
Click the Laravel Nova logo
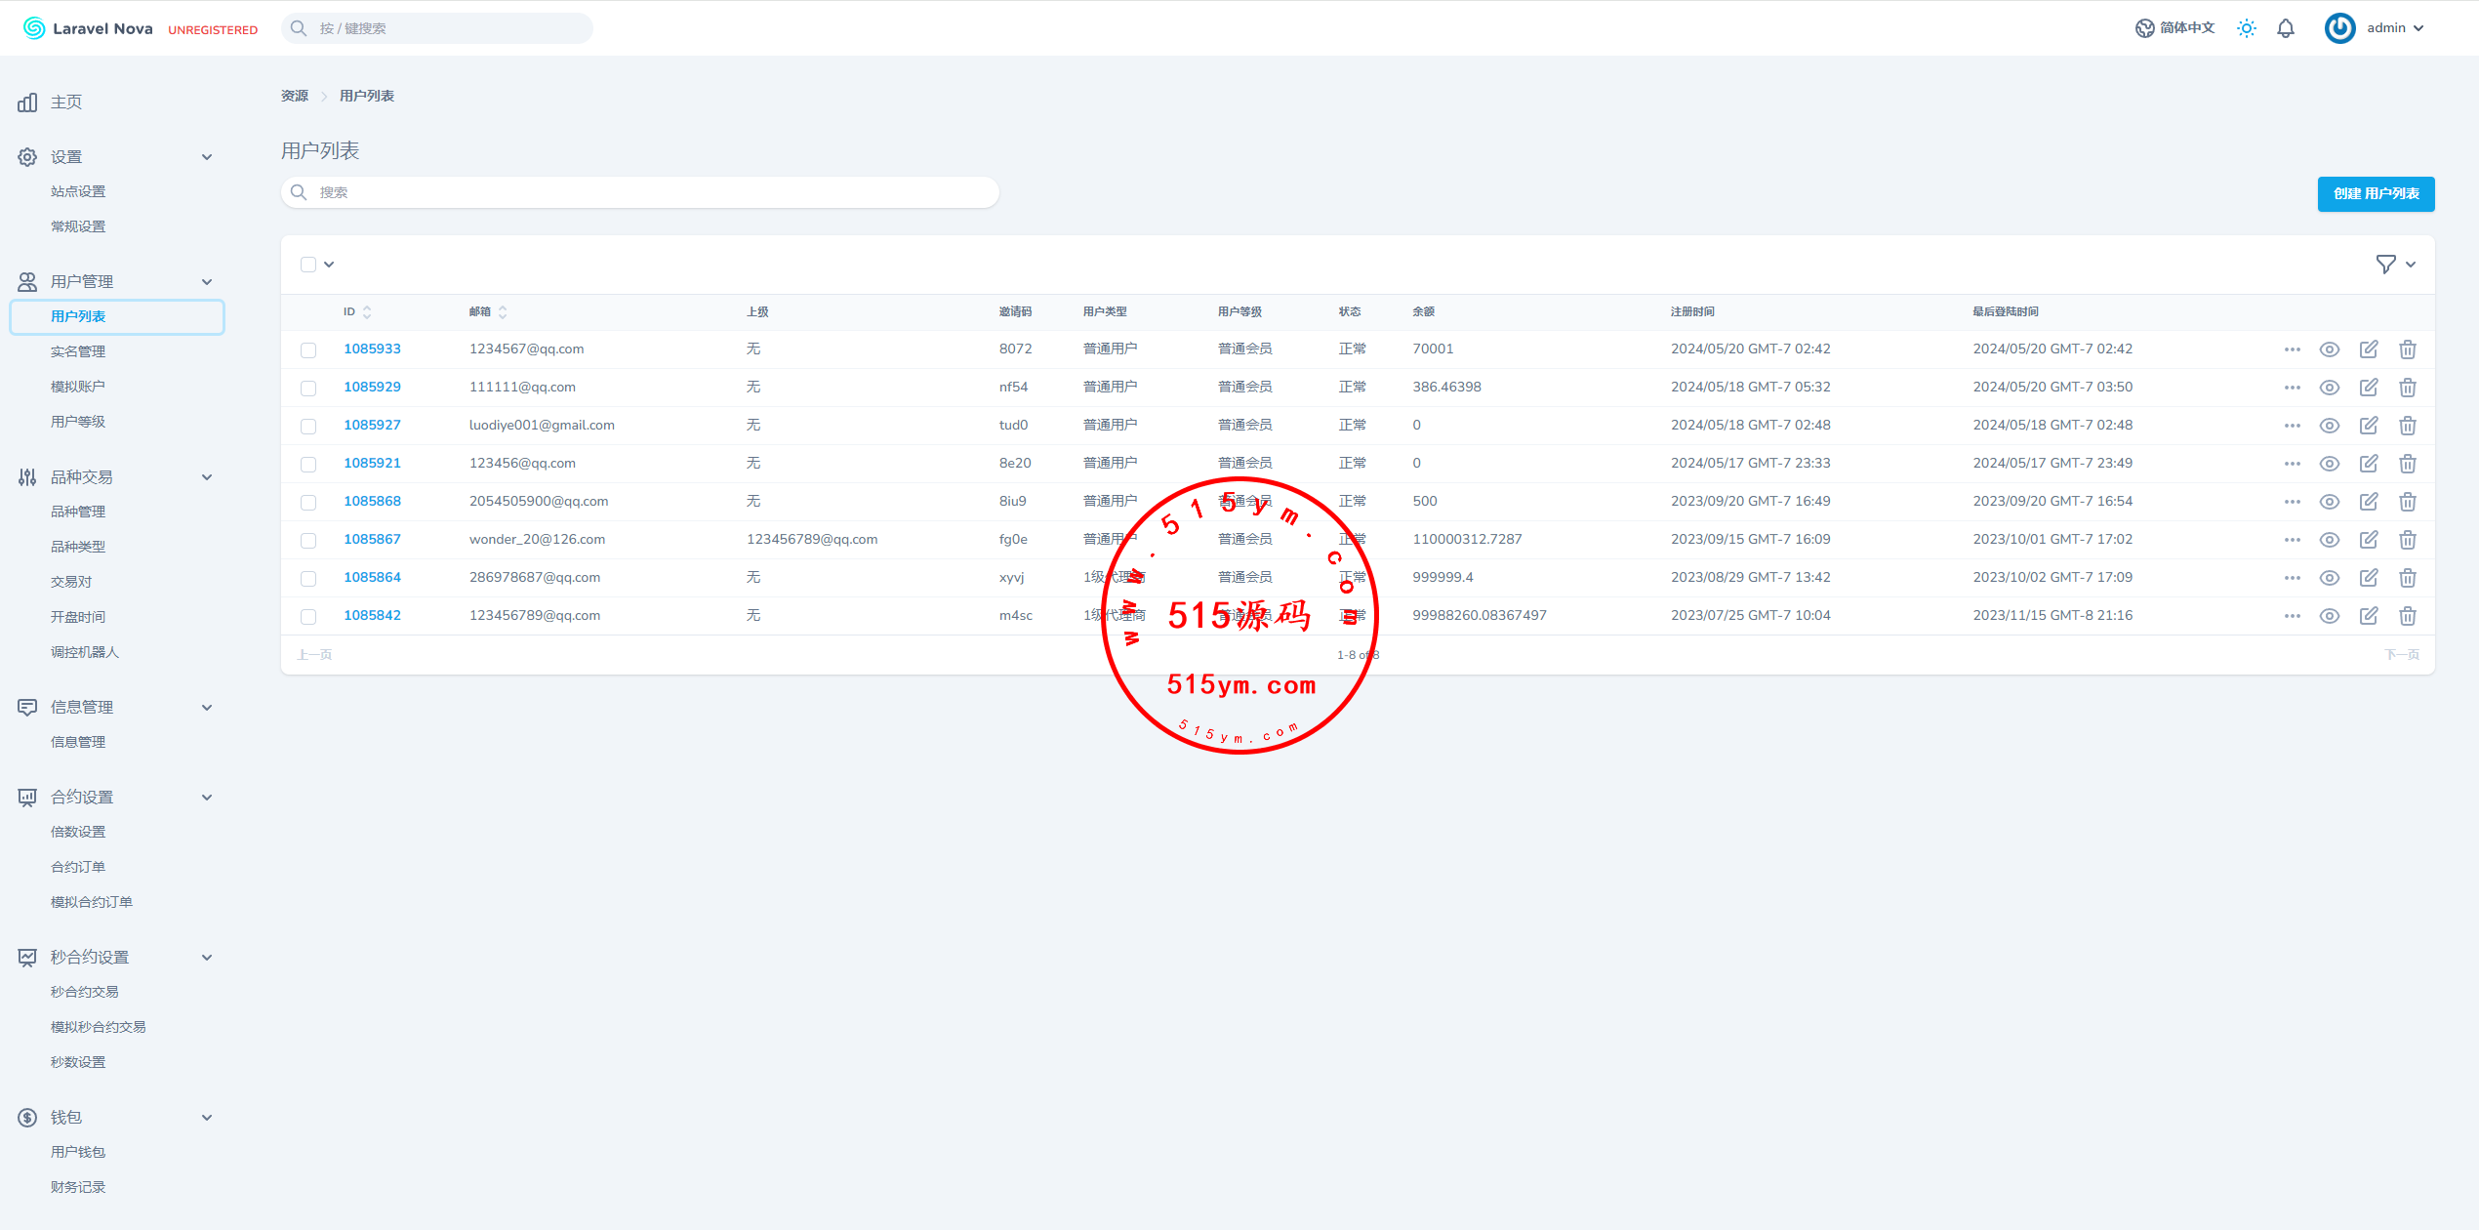tap(88, 28)
